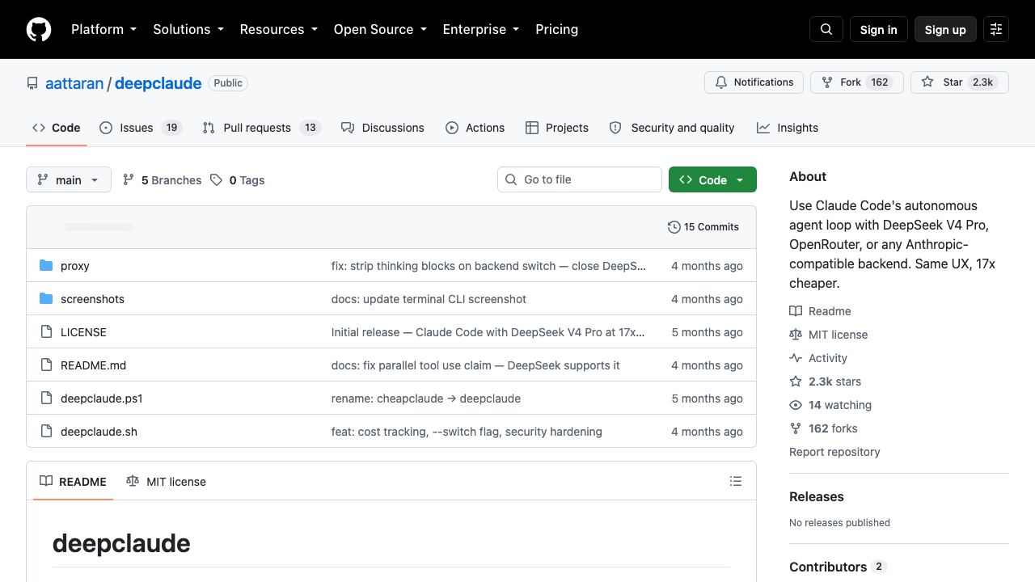
Task: Open the Discussions tab
Action: [382, 128]
